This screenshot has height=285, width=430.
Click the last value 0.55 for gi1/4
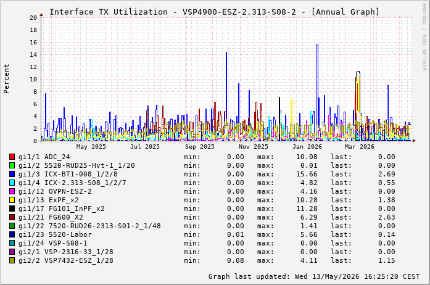(x=387, y=183)
